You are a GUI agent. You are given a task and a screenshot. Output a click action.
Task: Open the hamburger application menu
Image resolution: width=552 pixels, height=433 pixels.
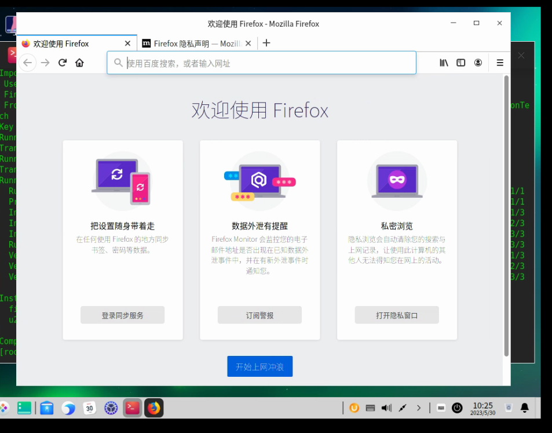tap(500, 63)
